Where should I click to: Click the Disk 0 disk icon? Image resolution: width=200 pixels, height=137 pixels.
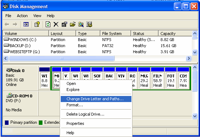click(9, 70)
